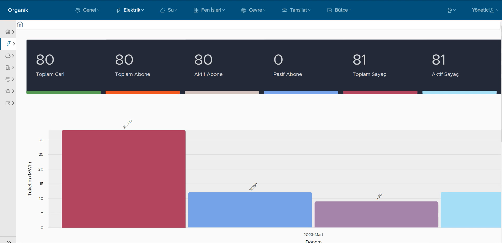Click the wallet icon in sidebar
The height and width of the screenshot is (243, 502).
[x=8, y=103]
